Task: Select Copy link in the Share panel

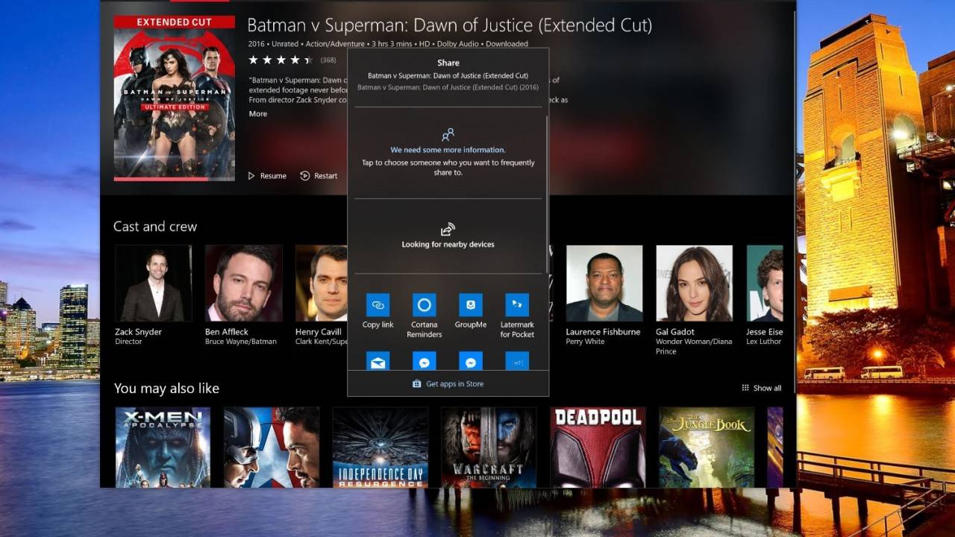Action: coord(378,310)
